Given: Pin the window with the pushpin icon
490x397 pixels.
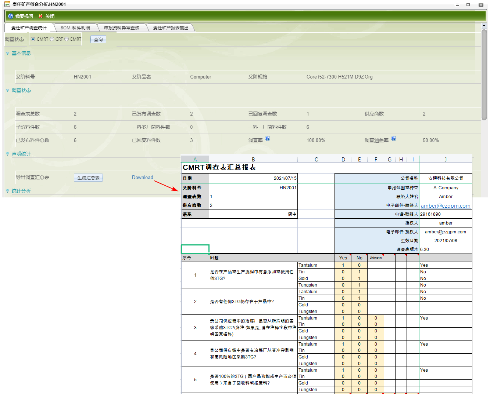Looking at the screenshot, I should [457, 5].
